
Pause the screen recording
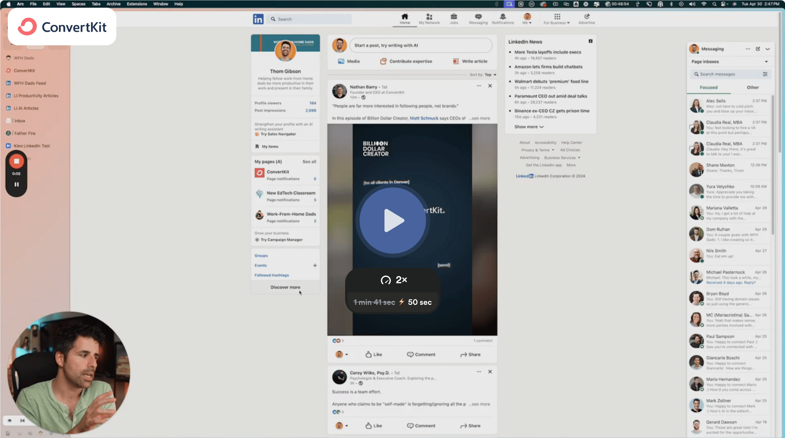(x=16, y=184)
